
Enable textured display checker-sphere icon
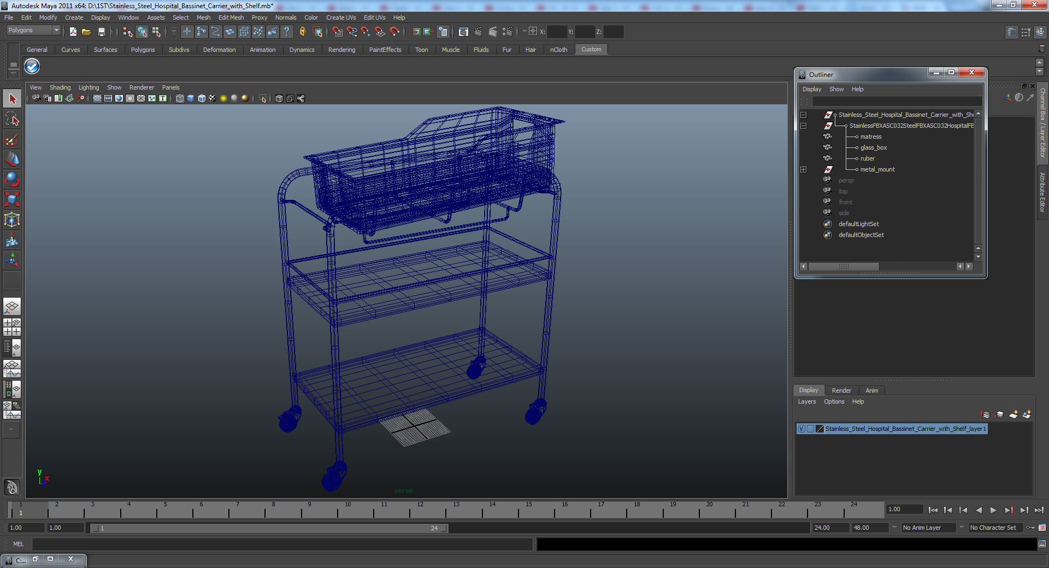(x=213, y=98)
